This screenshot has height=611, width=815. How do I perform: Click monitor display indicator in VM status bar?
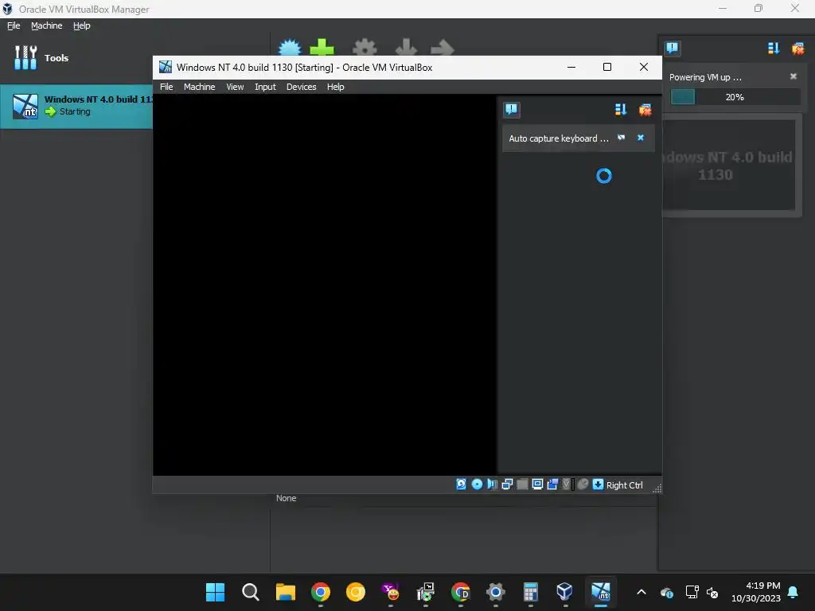point(537,485)
